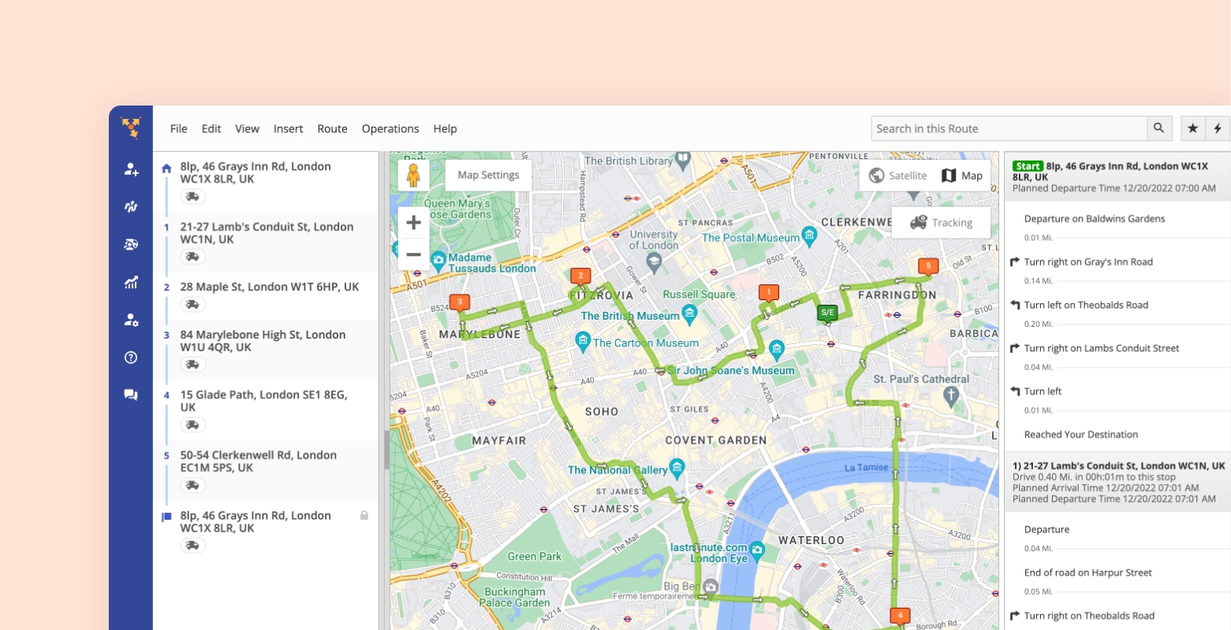Toggle the lock on the final depot stop

[x=364, y=515]
